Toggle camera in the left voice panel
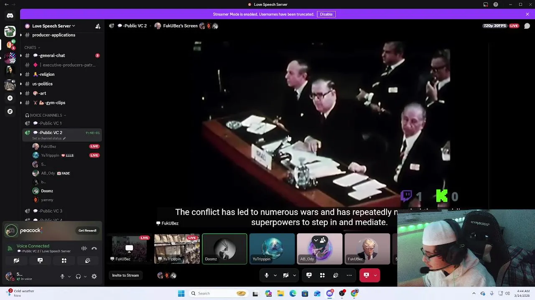This screenshot has height=300, width=535. (16, 260)
